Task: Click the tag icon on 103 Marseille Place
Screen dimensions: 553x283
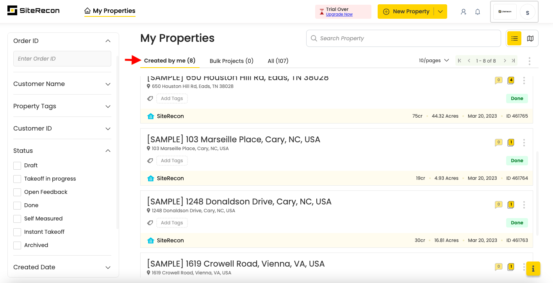Action: coord(150,161)
